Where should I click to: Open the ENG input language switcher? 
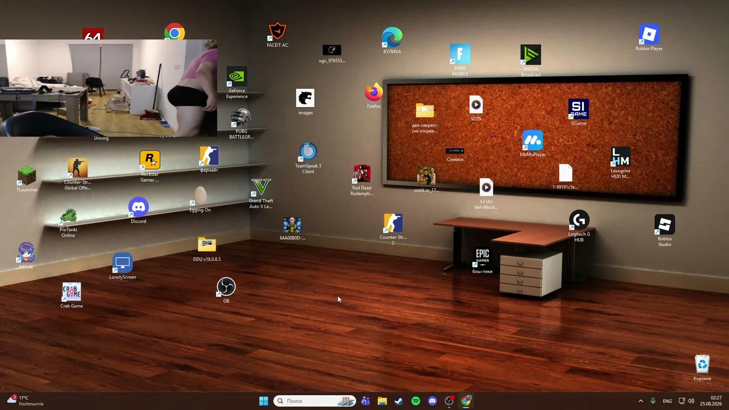[667, 401]
